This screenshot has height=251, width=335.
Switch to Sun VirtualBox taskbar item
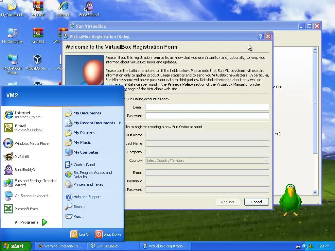tap(113, 246)
